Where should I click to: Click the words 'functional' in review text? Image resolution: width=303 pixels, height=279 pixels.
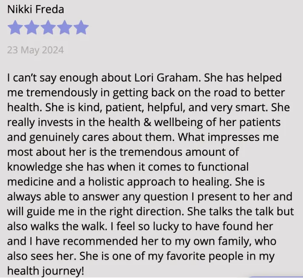pos(223,167)
